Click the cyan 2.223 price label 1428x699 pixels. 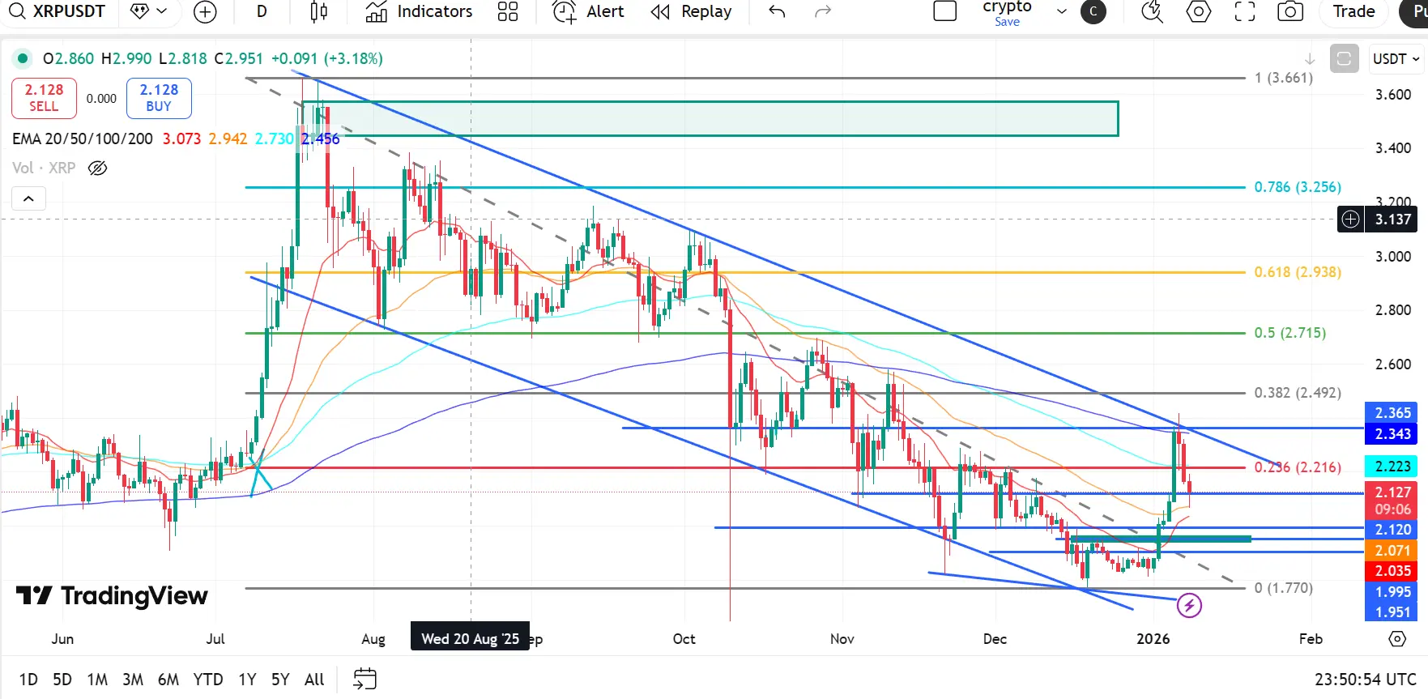tap(1393, 467)
